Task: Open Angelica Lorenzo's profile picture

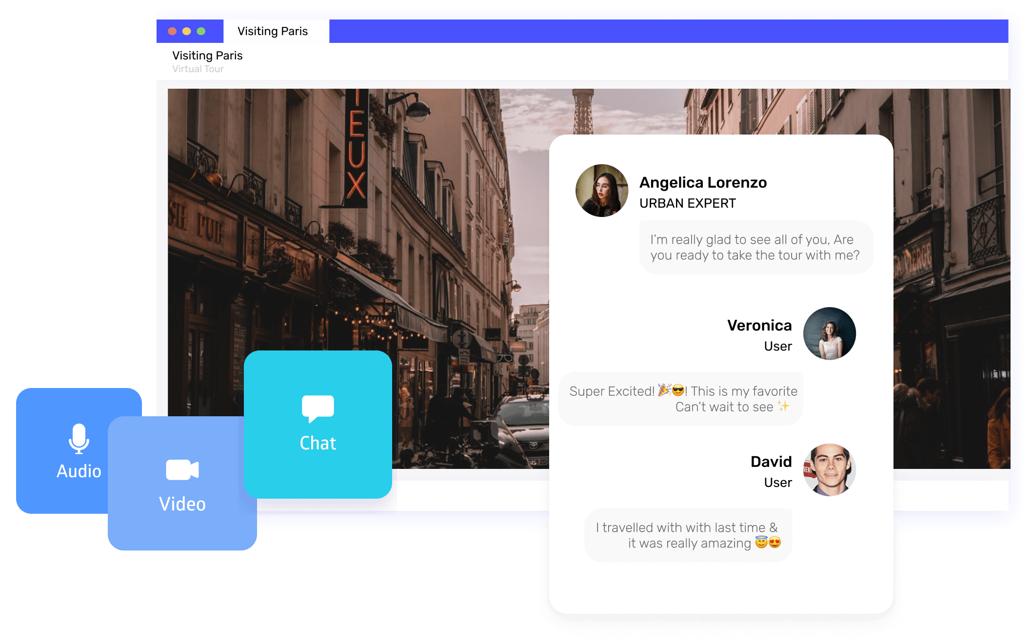Action: [602, 191]
